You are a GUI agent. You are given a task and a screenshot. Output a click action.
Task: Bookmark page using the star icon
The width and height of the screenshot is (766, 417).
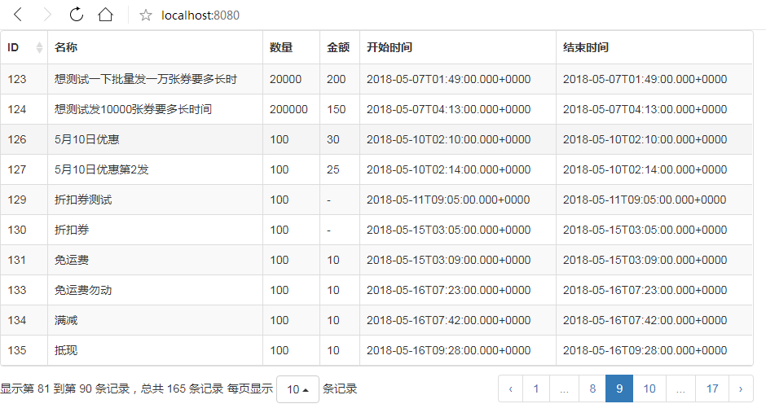point(146,15)
